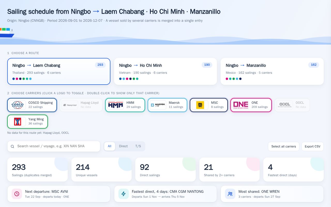331x207 pixels.
Task: Click the COSCO Shipping logo icon
Action: coord(18,105)
